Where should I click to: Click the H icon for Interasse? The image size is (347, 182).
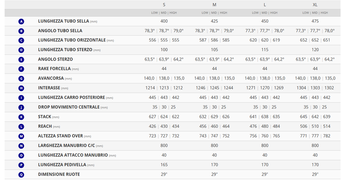(x=21, y=88)
